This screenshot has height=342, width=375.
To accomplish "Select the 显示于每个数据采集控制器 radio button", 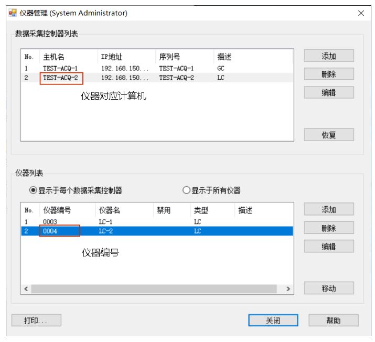I will (34, 190).
